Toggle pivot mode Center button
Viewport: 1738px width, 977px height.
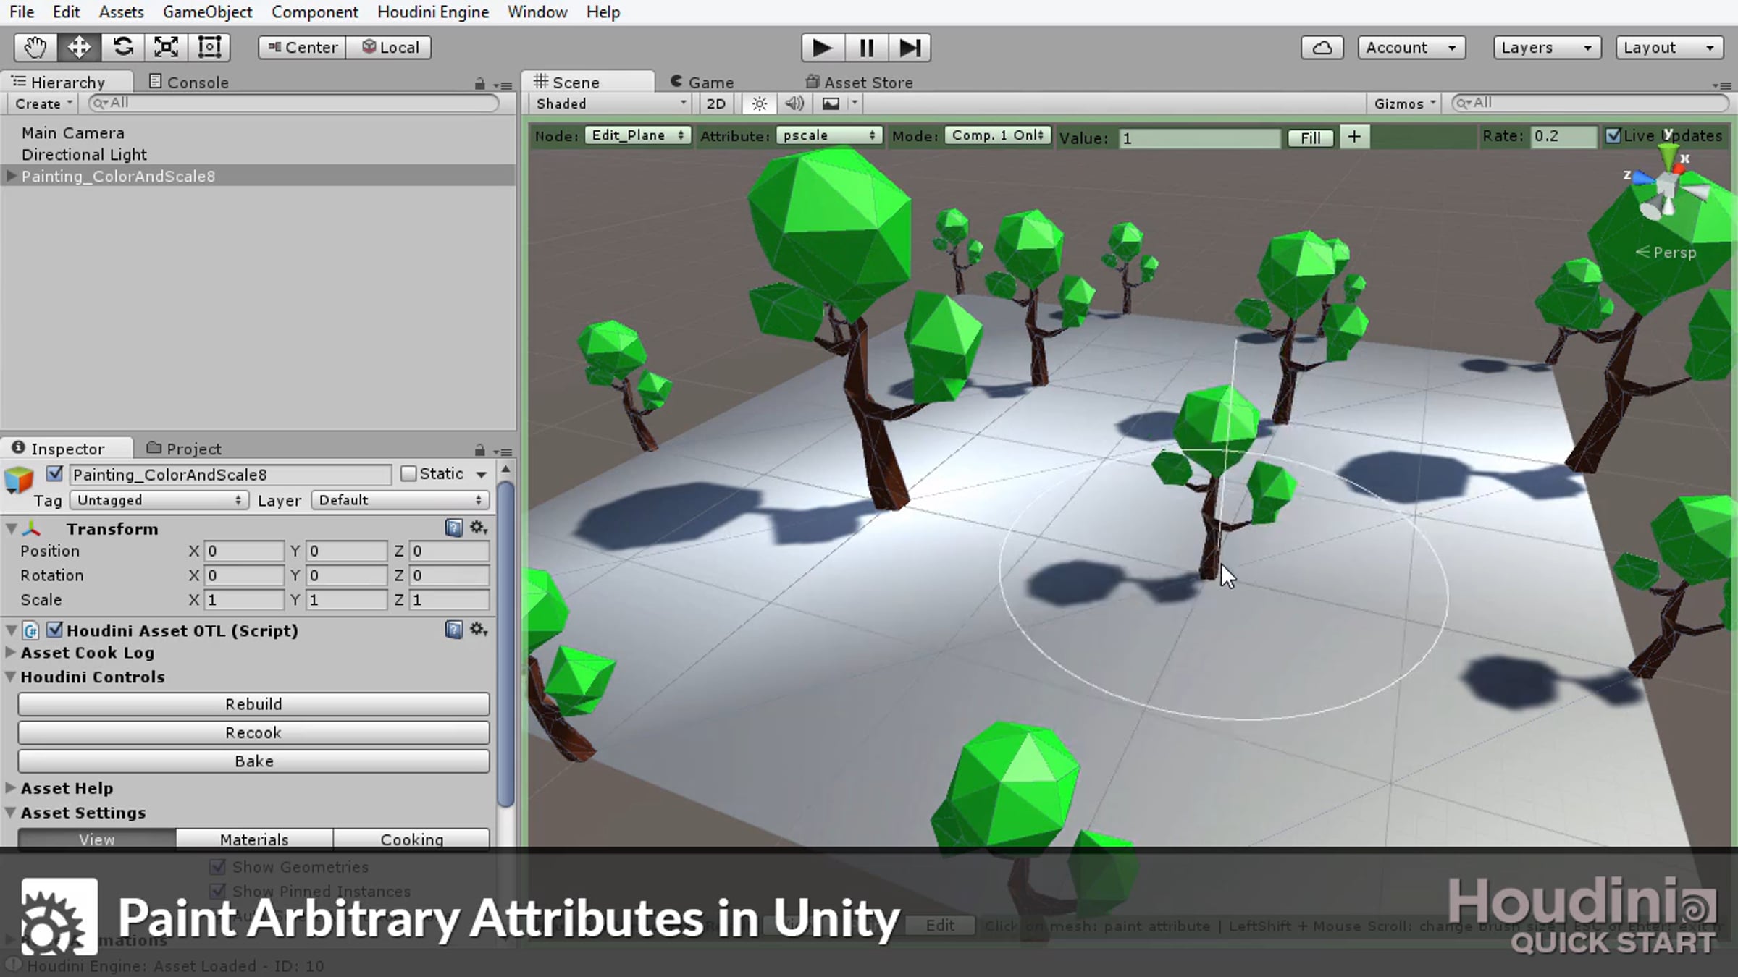303,48
